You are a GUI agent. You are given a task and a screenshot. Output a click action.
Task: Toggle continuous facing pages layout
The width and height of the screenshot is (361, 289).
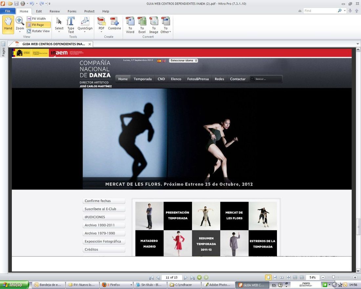coord(288,278)
